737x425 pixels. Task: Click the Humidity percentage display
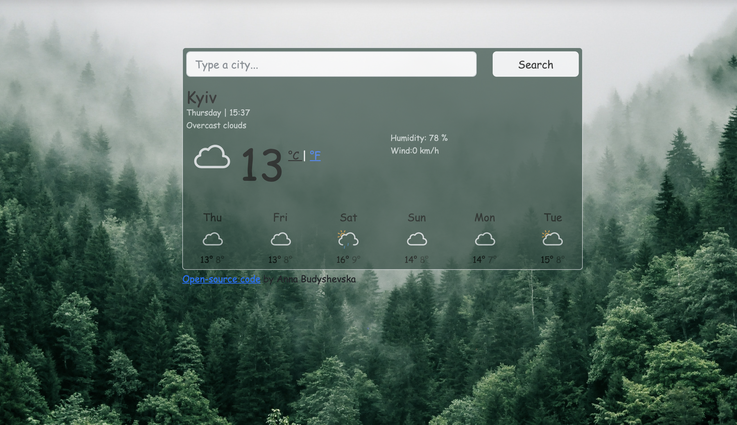coord(419,137)
